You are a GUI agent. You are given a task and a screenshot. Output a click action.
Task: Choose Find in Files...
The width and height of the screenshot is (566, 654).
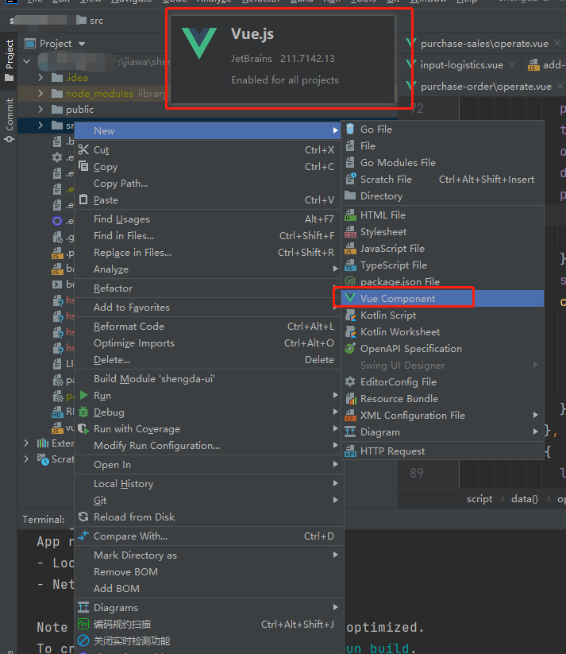209,236
